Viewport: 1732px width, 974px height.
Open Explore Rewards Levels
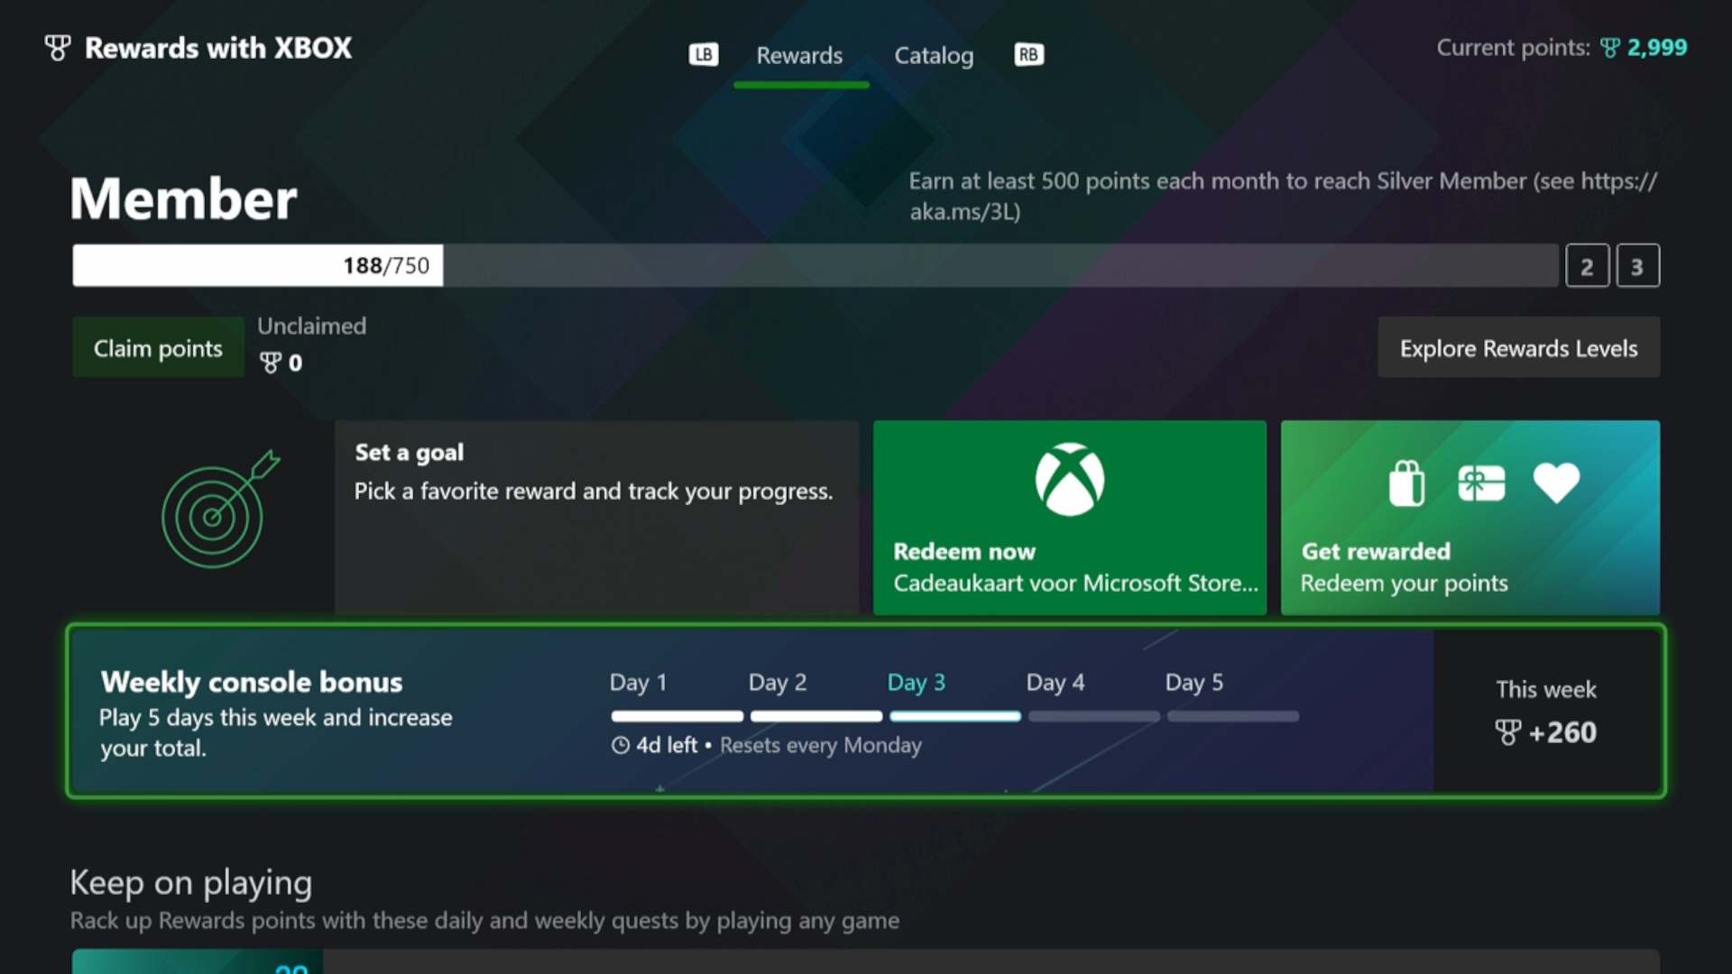[x=1518, y=348]
